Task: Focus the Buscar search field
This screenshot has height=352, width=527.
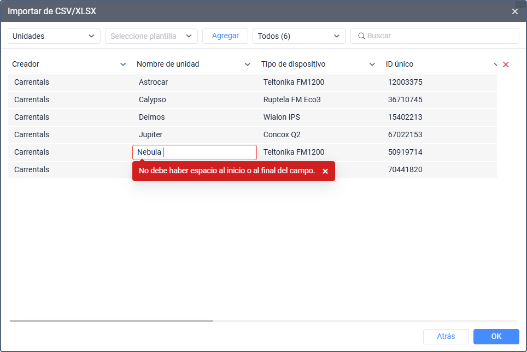Action: coord(435,36)
